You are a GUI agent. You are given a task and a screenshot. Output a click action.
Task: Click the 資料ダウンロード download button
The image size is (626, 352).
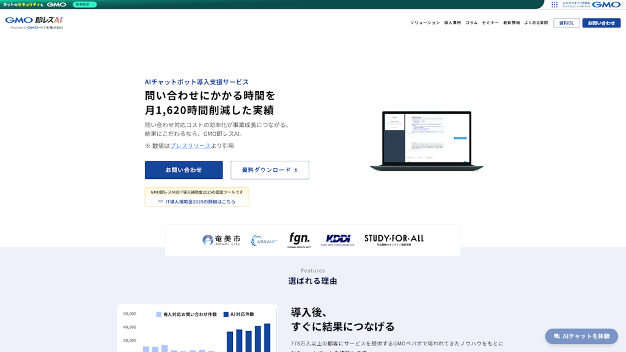[x=270, y=170]
